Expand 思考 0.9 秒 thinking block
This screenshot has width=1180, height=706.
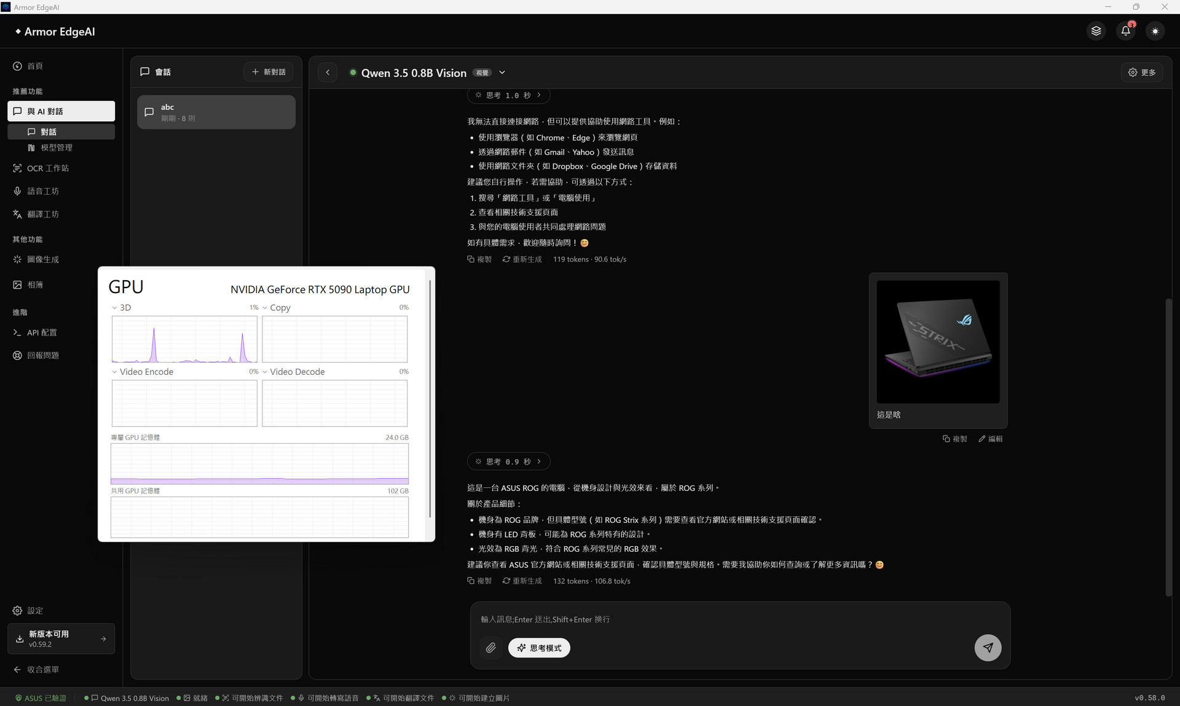click(508, 461)
